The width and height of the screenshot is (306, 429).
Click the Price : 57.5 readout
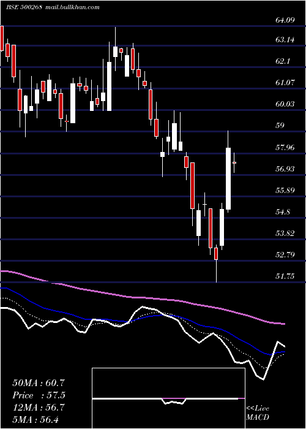(39, 395)
